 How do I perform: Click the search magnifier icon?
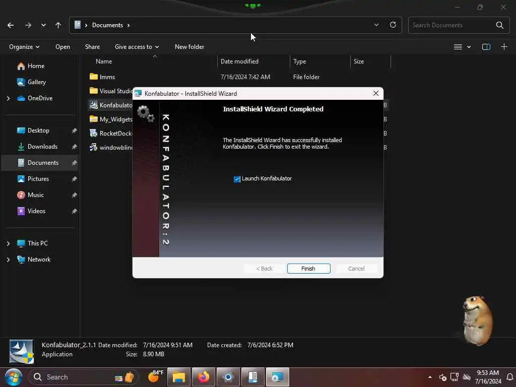point(499,25)
